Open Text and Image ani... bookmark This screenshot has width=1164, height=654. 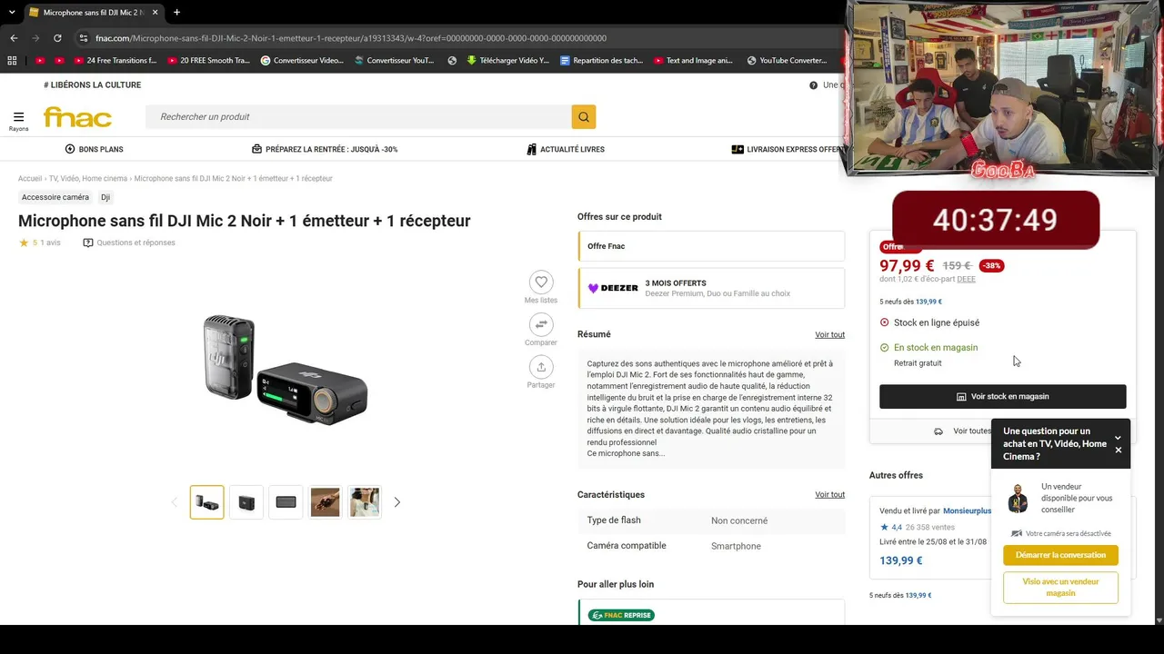(693, 61)
